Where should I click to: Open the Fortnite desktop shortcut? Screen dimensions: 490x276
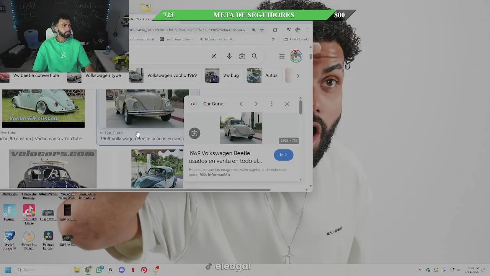pos(10,213)
